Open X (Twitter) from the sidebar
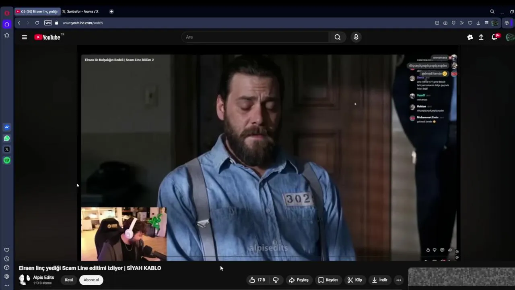This screenshot has width=515, height=290. click(x=7, y=149)
